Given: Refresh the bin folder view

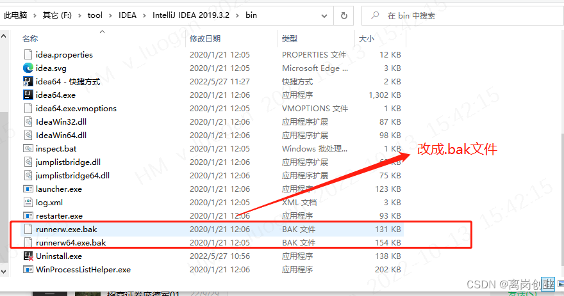Looking at the screenshot, I should [344, 15].
